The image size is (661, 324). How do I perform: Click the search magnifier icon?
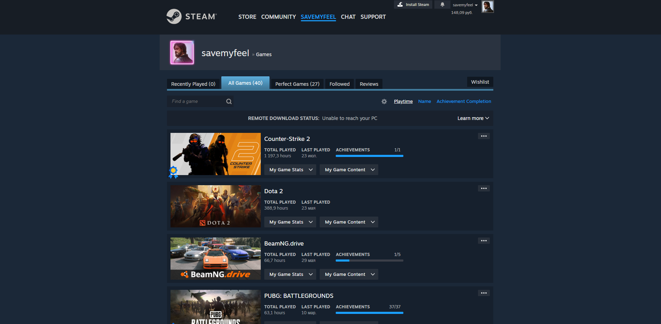pyautogui.click(x=229, y=101)
